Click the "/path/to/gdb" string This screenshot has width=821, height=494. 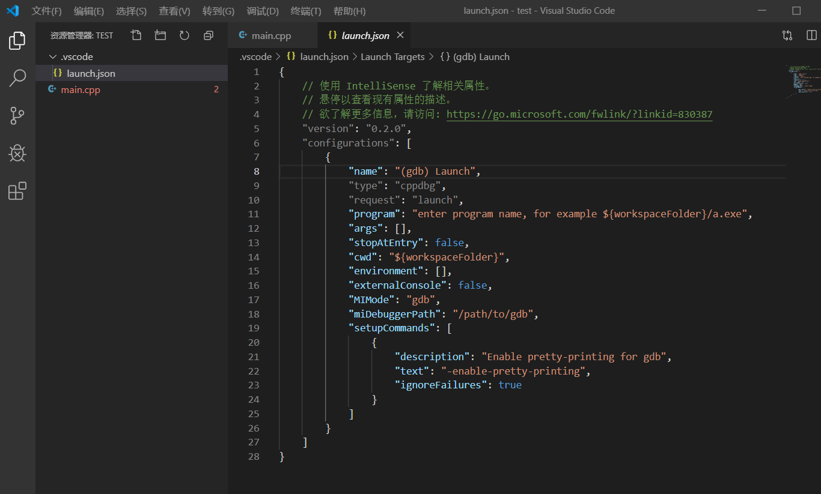click(493, 314)
